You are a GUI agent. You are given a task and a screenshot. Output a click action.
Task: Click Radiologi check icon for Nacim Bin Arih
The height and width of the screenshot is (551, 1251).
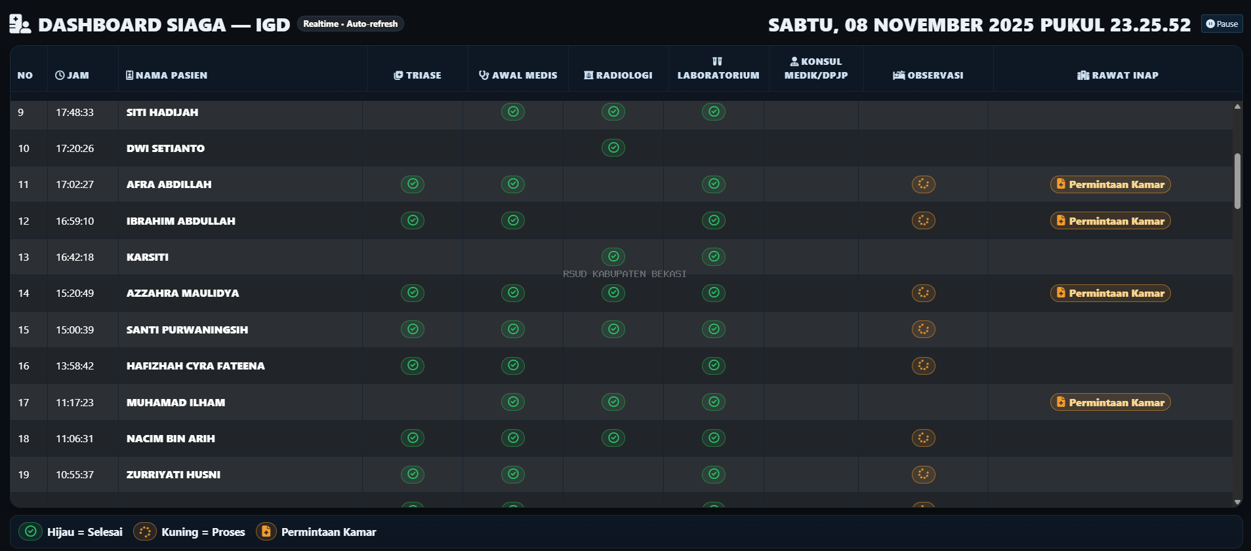click(613, 438)
